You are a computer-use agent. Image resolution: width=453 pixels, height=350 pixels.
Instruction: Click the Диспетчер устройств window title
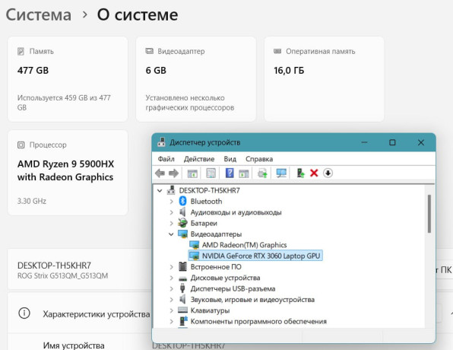[204, 142]
